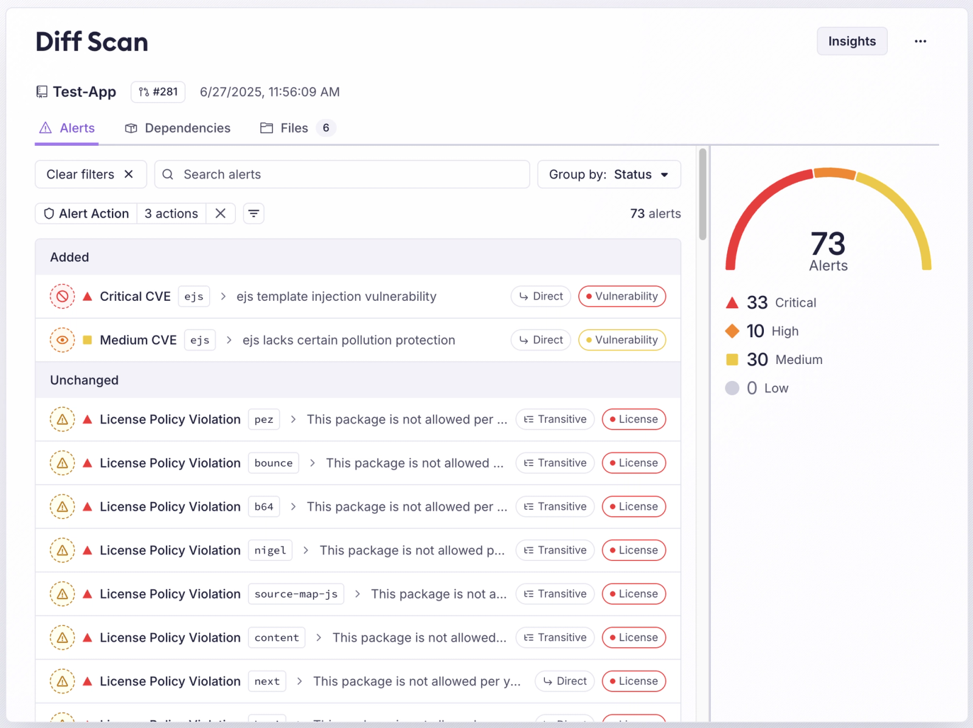Click the bounce package tag

tap(274, 463)
